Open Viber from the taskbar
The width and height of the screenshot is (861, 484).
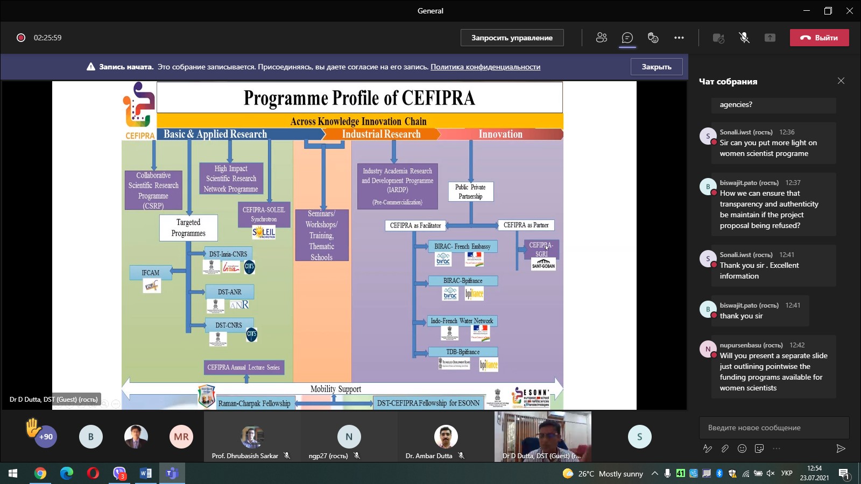pos(119,473)
